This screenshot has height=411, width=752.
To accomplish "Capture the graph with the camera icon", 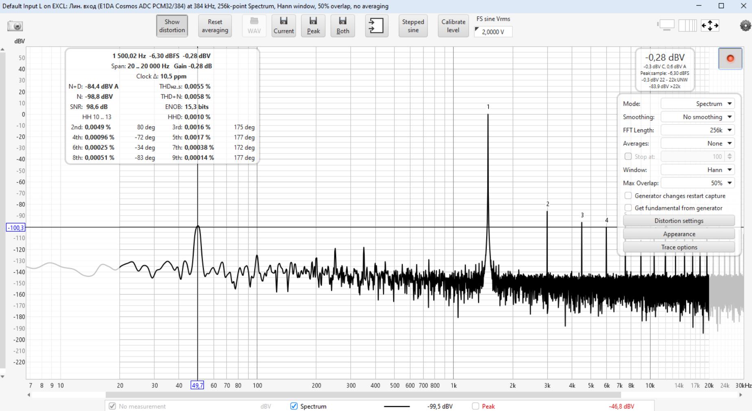I will [x=15, y=26].
